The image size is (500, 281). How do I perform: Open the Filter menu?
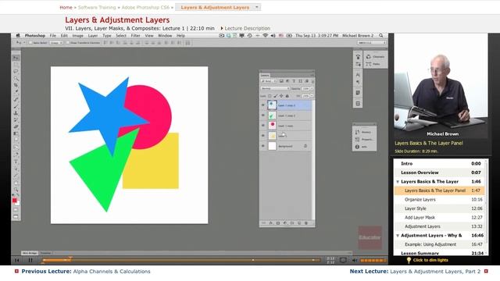(x=135, y=36)
